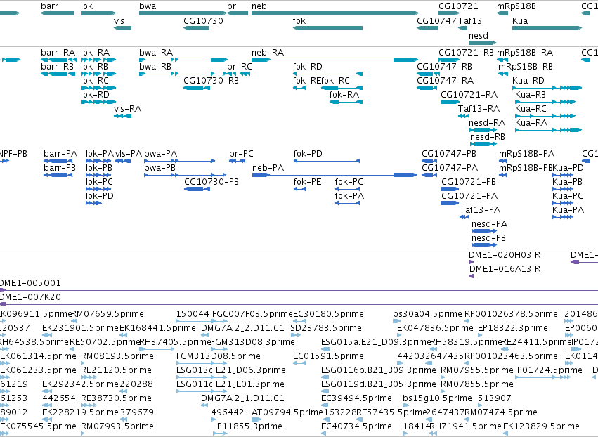Select transcript lok-RD
598x437 pixels.
tap(95, 95)
